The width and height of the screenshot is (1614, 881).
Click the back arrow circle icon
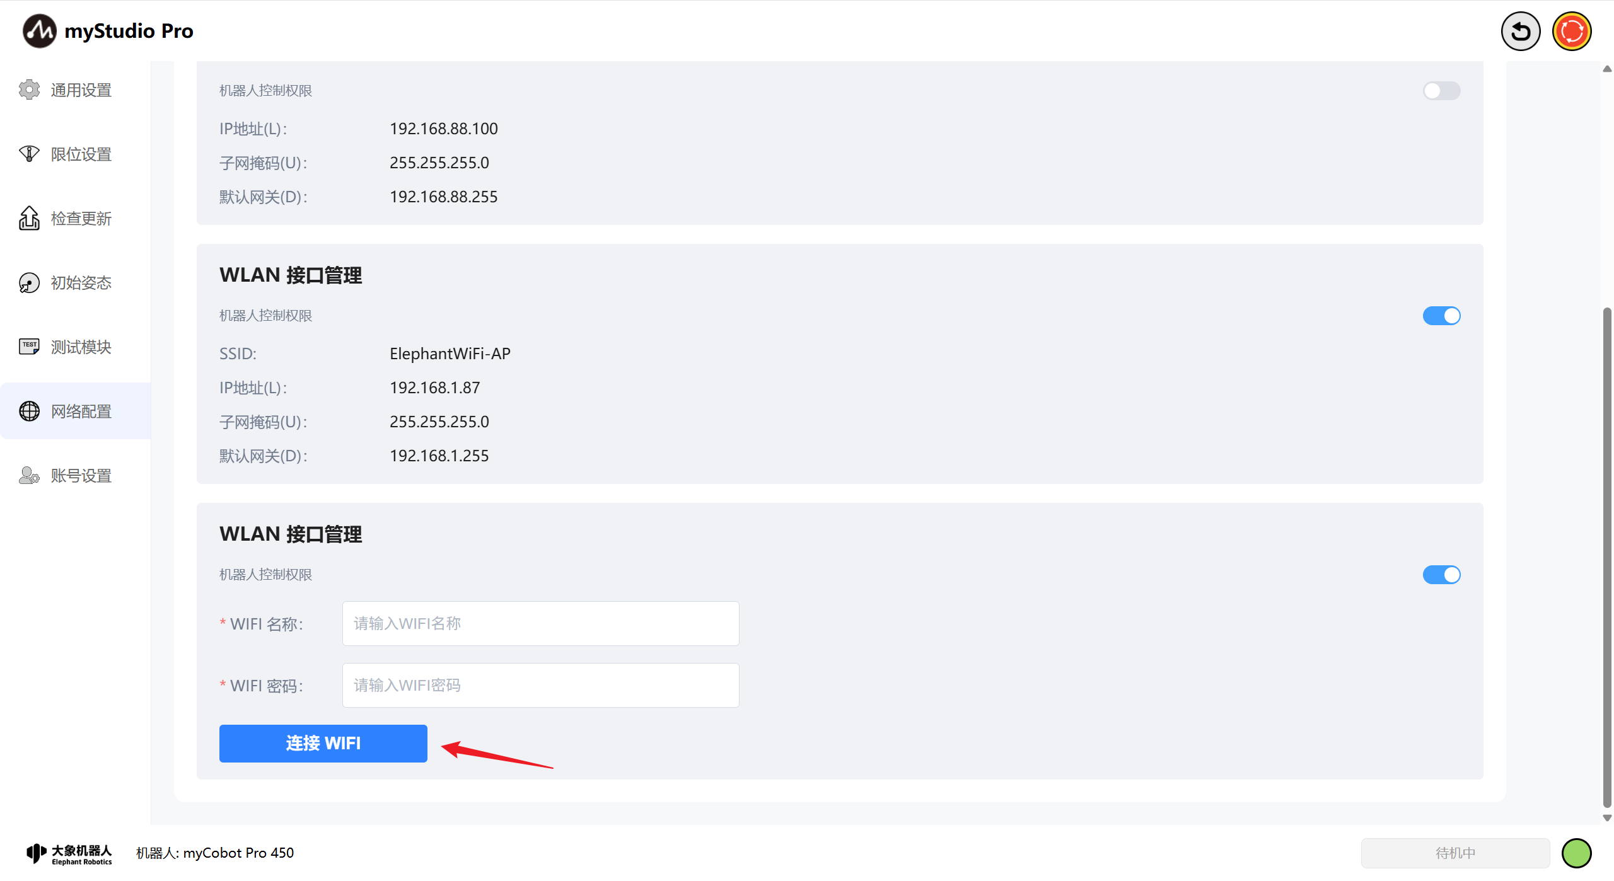1520,31
